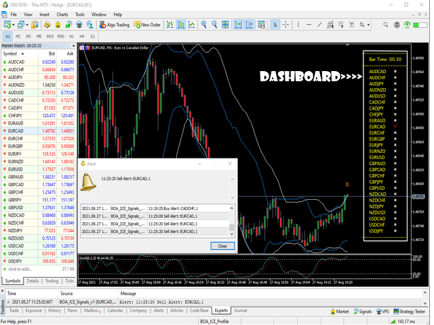This screenshot has height=325, width=434.
Task: Open the Charts menu
Action: point(62,15)
